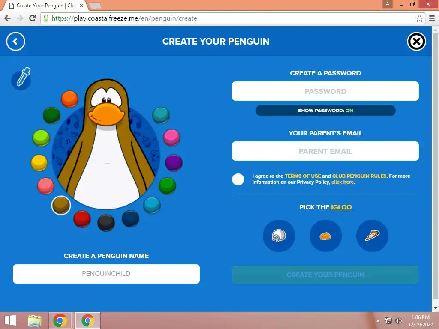Open the Terms of Use link
Viewport: 439px width, 329px height.
[x=303, y=176]
